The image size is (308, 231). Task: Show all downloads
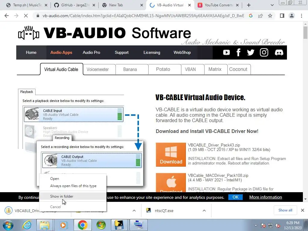pyautogui.click(x=285, y=210)
